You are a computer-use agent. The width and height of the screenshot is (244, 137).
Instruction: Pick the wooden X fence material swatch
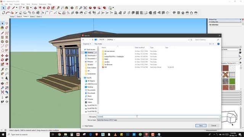[x=225, y=75]
